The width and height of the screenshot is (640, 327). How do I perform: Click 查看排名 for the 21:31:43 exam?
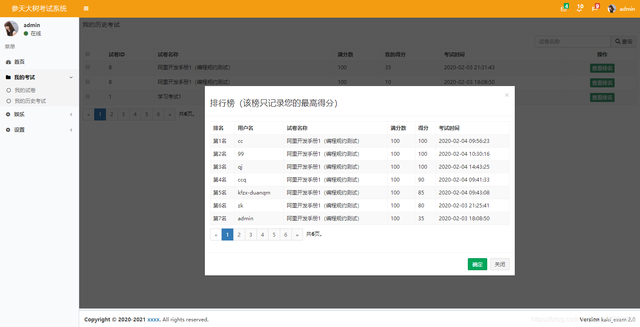pos(602,68)
